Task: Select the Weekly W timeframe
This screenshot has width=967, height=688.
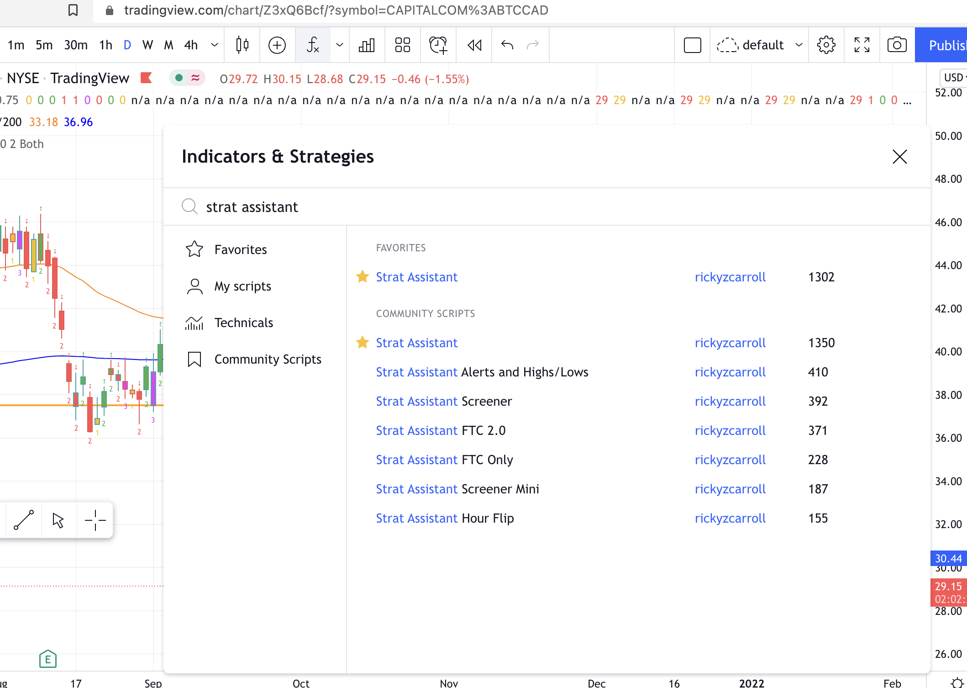Action: (147, 45)
